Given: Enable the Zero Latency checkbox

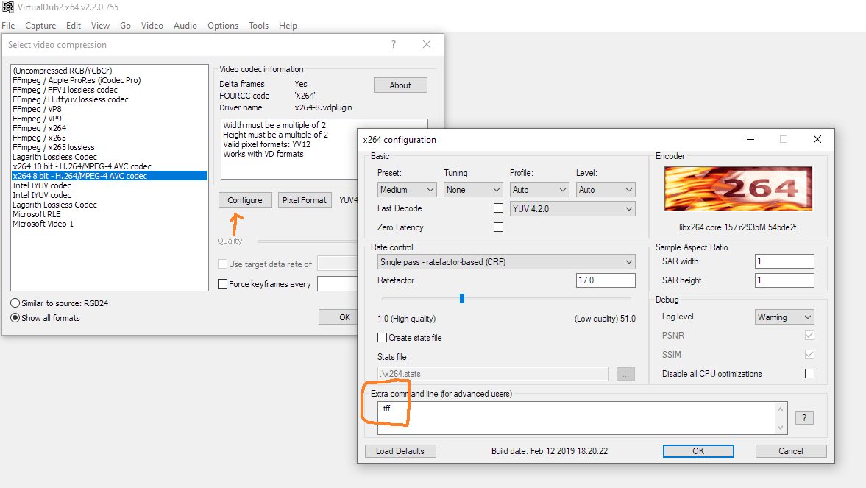Looking at the screenshot, I should click(x=498, y=227).
